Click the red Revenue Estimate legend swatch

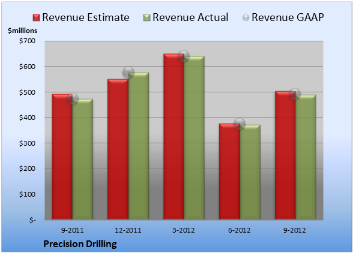coord(36,18)
